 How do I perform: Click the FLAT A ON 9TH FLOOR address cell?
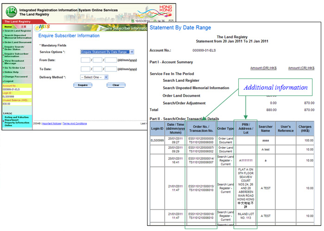click(246, 188)
